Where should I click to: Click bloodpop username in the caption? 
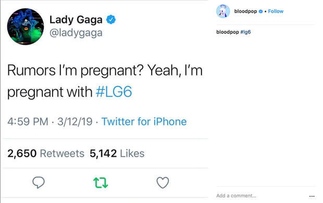228,32
